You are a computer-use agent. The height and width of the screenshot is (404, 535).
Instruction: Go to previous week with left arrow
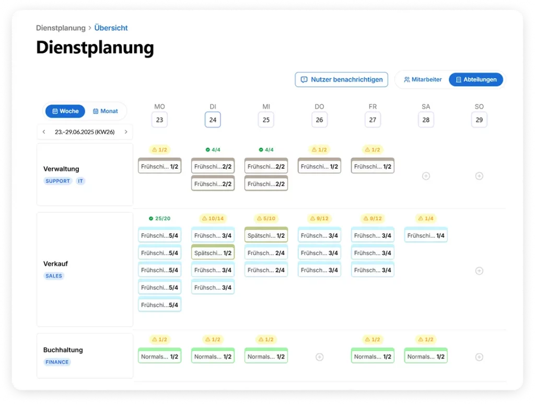click(x=44, y=132)
